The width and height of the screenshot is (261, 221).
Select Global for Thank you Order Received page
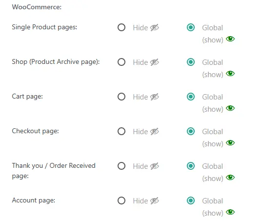[x=191, y=166]
